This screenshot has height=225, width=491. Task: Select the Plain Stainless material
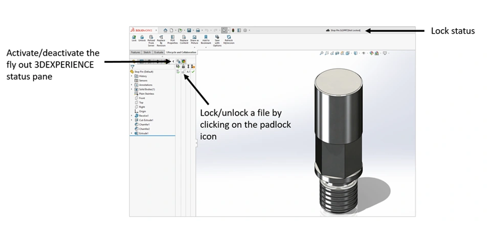pos(144,94)
